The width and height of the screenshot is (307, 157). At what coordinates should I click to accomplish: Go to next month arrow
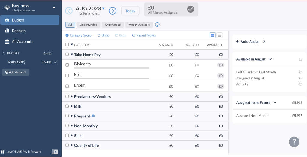[x=113, y=11]
